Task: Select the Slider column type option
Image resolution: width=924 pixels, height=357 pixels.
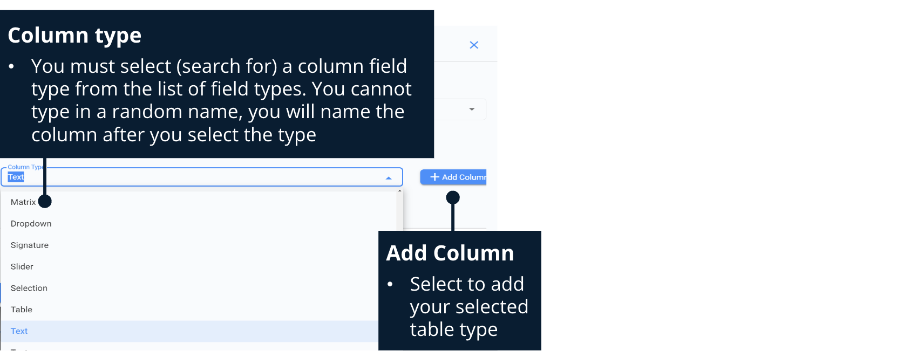Action: click(x=22, y=267)
